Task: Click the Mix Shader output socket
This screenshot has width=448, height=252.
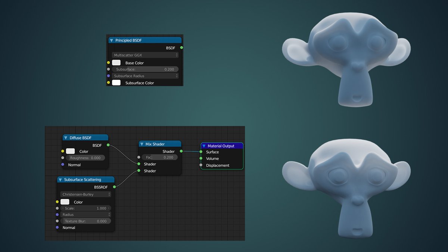Action: point(181,151)
